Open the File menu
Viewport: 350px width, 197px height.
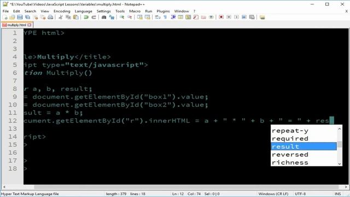[5, 11]
